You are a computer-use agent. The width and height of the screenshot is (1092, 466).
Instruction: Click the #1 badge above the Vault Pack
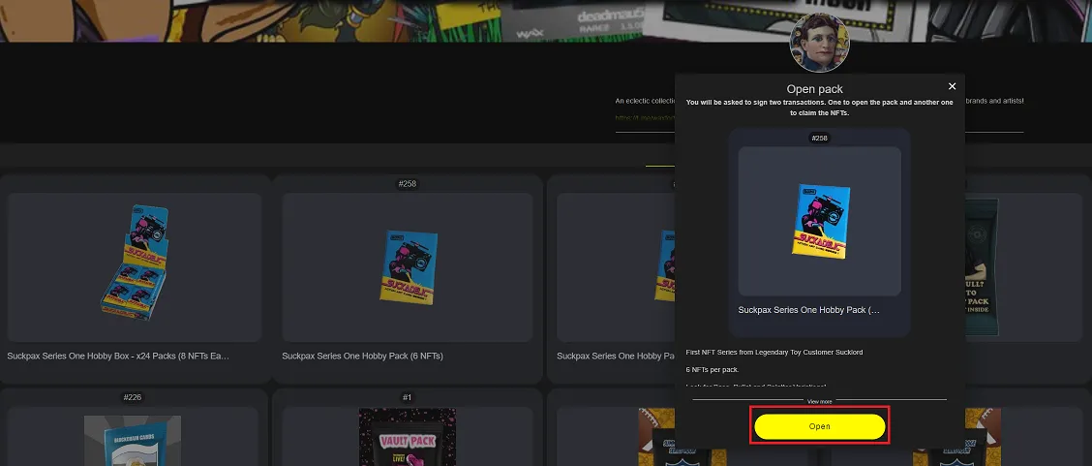(407, 398)
